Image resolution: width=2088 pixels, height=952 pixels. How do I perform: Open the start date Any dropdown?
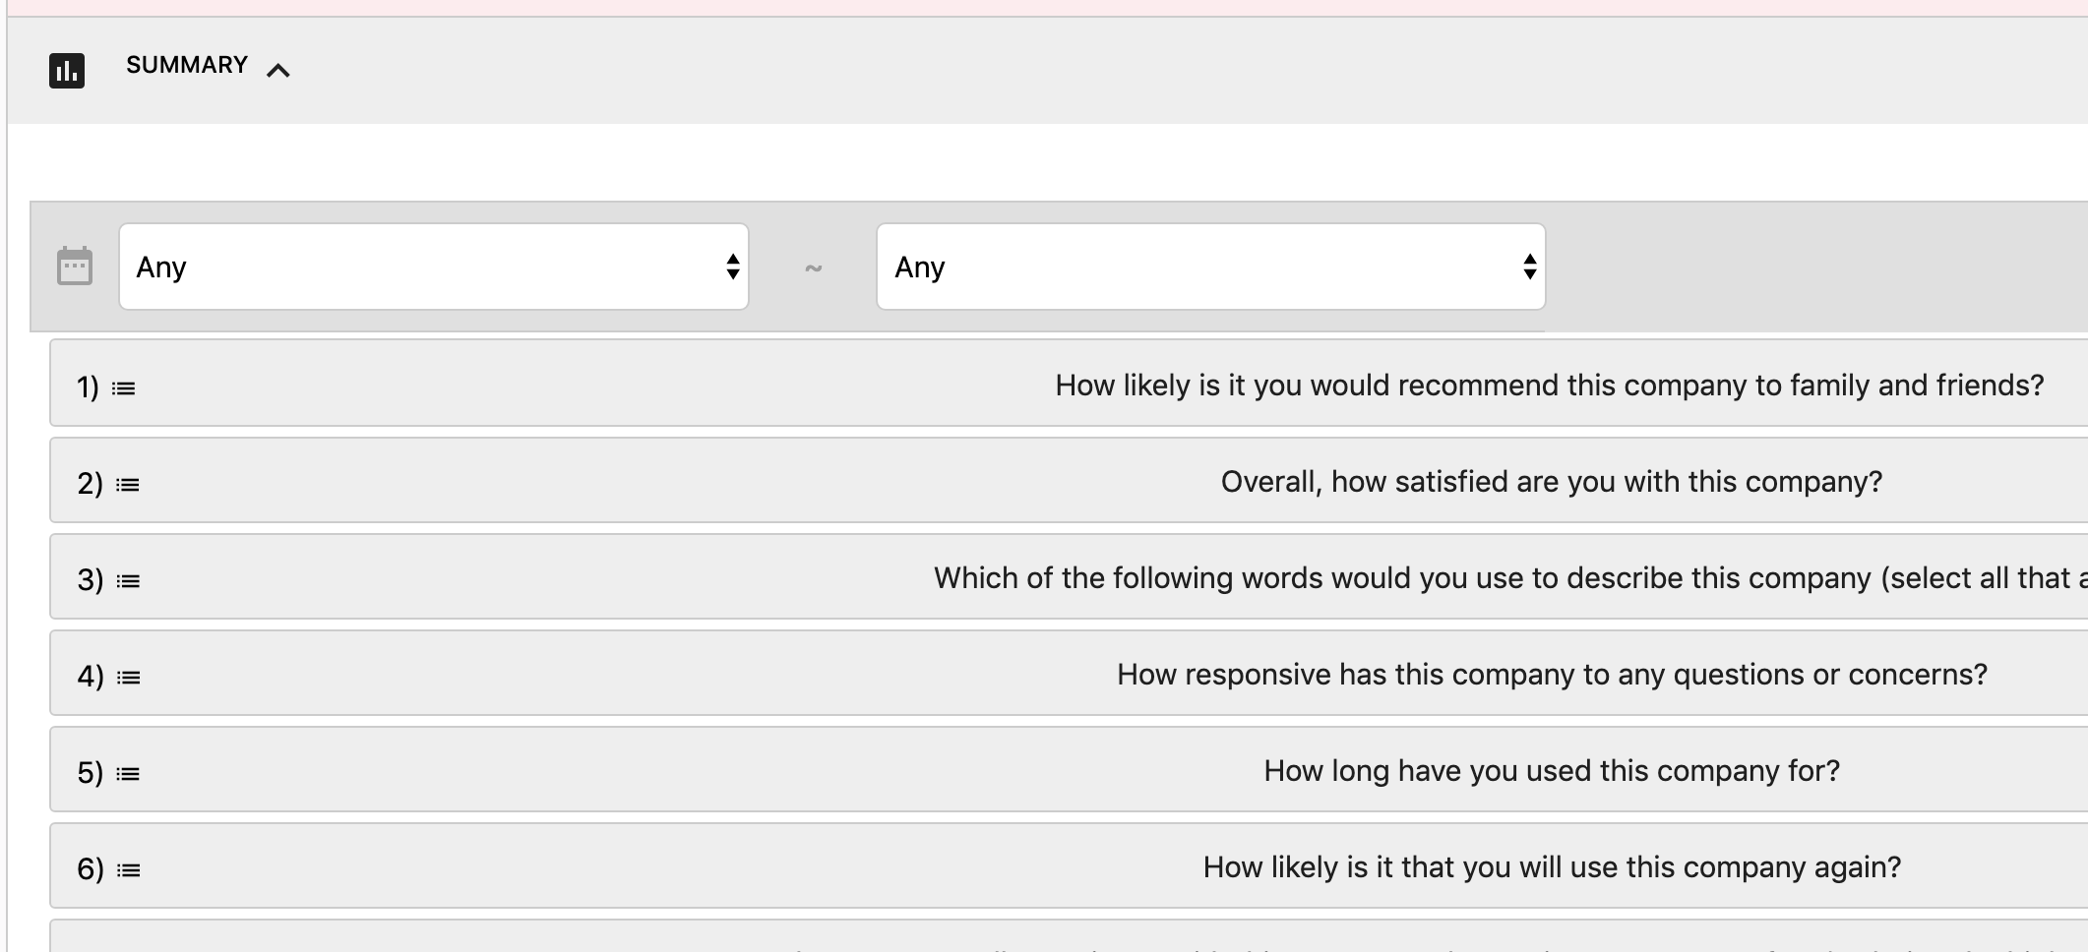(433, 267)
